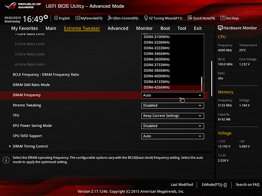Select the Xtreme Tweaking label
Image resolution: width=262 pixels, height=196 pixels.
pos(27,105)
